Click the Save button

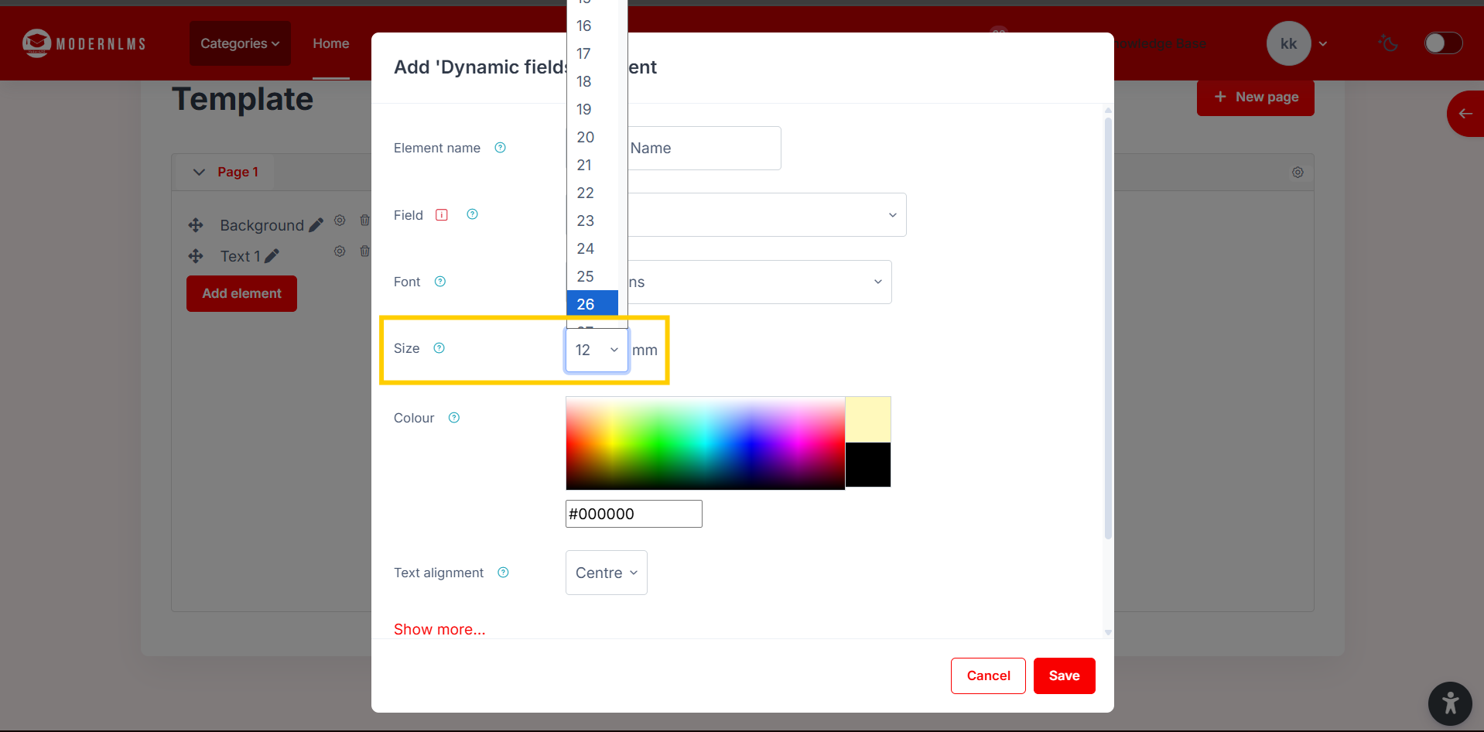(1064, 676)
